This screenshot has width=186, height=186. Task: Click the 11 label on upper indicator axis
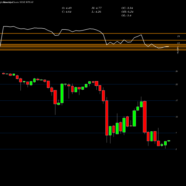[179, 43]
